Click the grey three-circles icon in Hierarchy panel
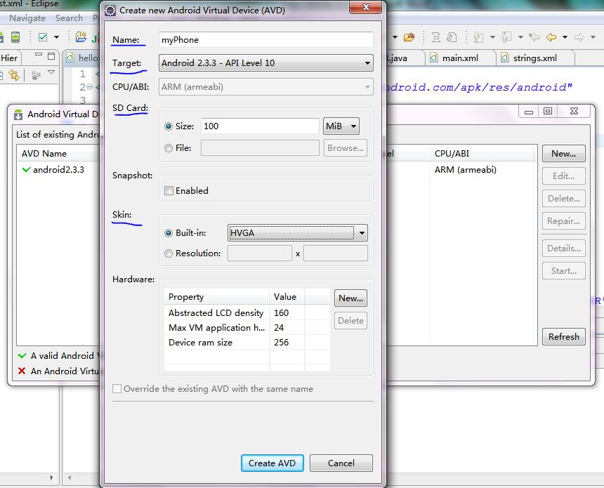604x488 pixels. pos(36,74)
